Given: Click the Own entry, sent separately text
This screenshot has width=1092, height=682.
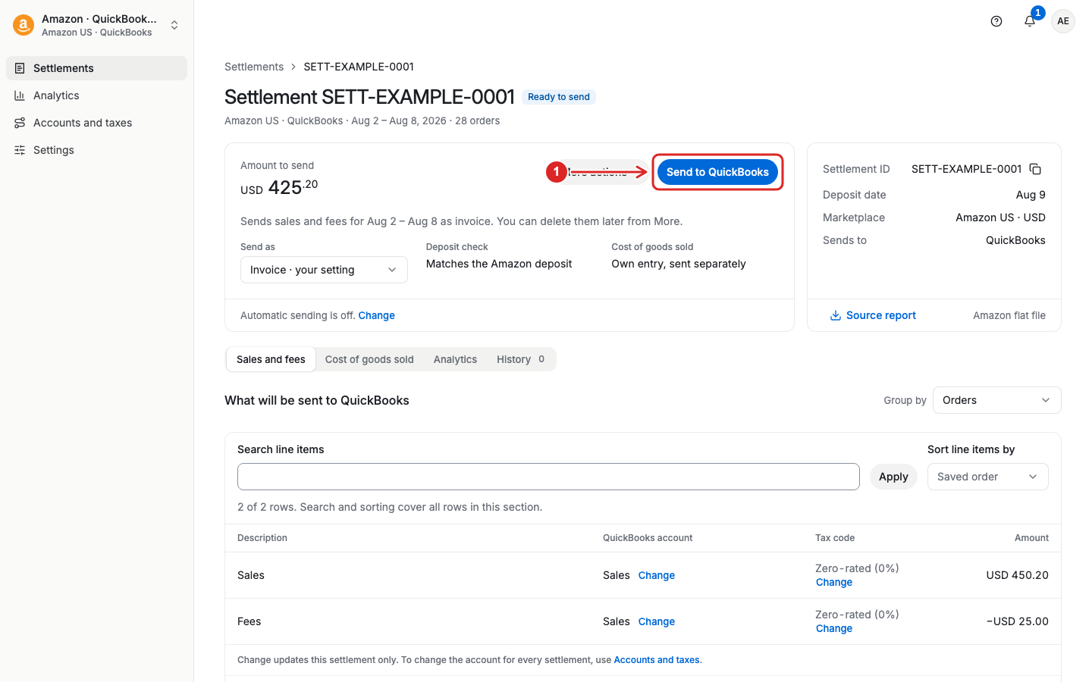Looking at the screenshot, I should tap(679, 264).
